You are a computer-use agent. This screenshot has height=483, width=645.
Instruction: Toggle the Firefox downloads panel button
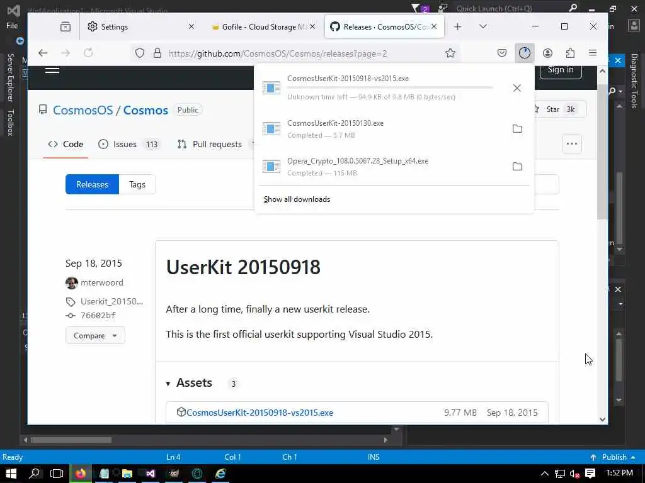[525, 53]
